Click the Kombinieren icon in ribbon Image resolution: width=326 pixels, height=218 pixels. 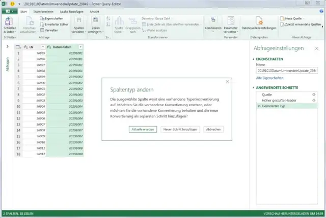click(212, 21)
